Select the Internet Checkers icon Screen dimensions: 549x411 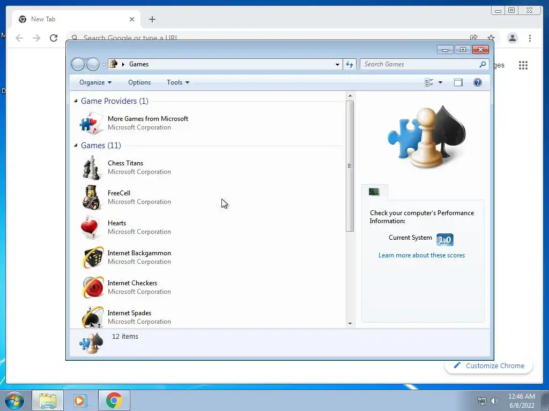pyautogui.click(x=92, y=287)
